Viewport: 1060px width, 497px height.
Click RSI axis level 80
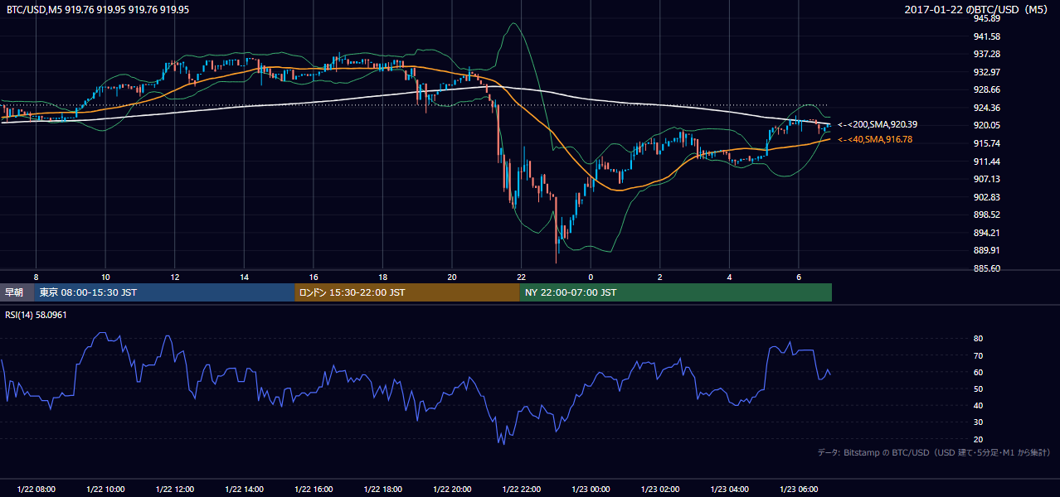(979, 339)
